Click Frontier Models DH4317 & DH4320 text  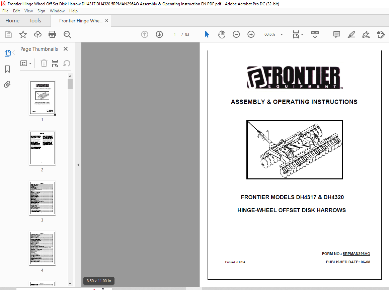point(292,197)
